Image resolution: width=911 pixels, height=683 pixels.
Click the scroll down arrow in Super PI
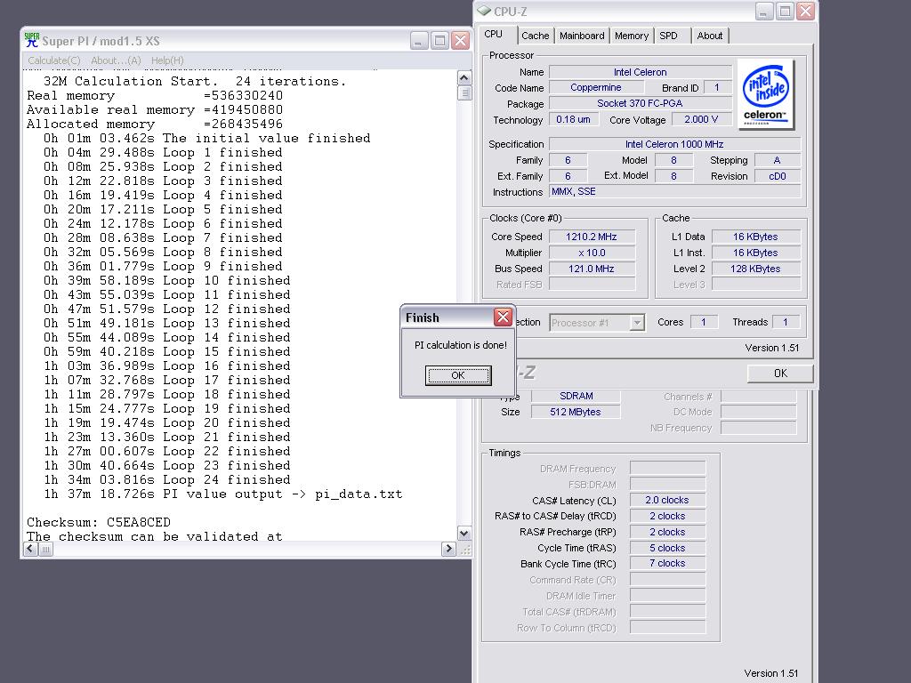tap(464, 534)
